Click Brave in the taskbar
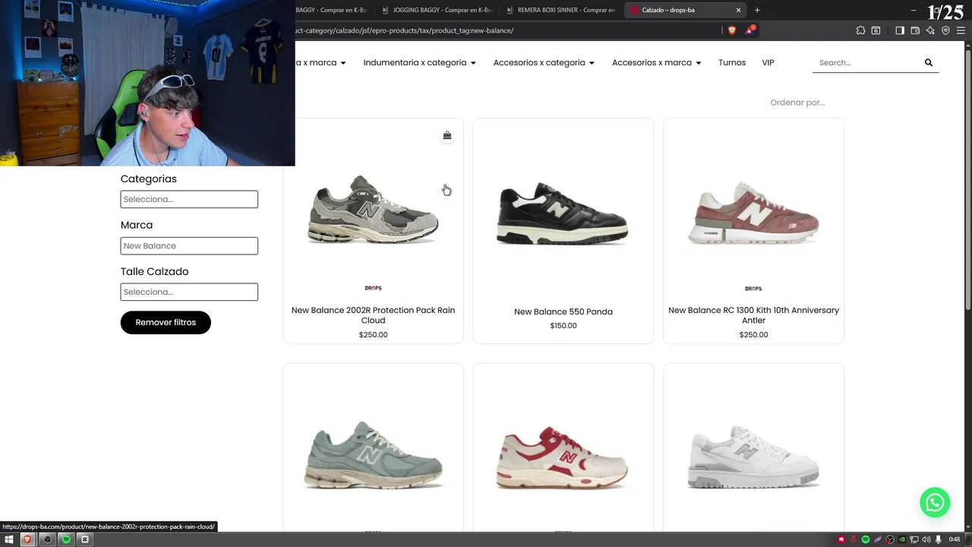 tap(28, 539)
